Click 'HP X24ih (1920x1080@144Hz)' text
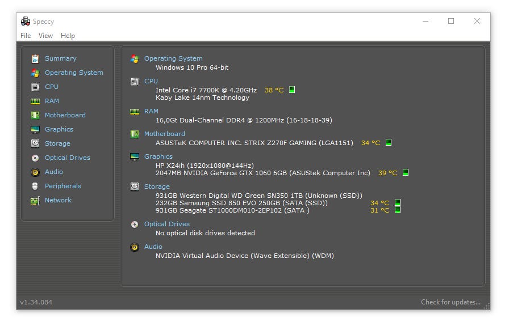Screen dimensions: 505x322 coord(204,166)
